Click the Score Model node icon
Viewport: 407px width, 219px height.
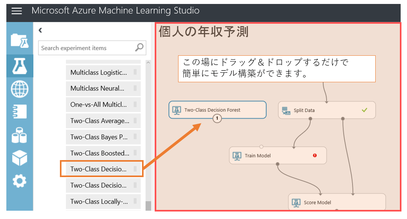tap(296, 202)
